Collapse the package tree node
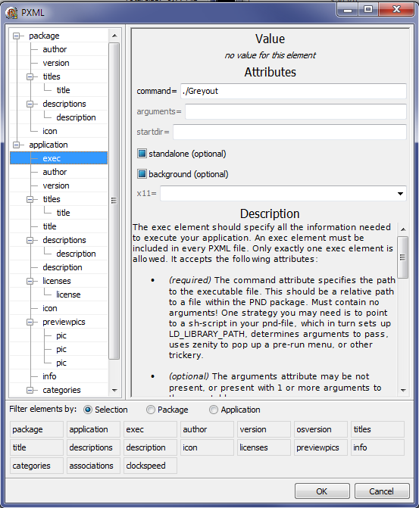This screenshot has height=508, width=419. (16, 36)
